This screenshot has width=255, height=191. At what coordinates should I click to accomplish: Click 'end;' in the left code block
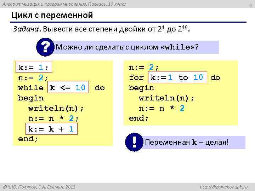click(x=28, y=139)
